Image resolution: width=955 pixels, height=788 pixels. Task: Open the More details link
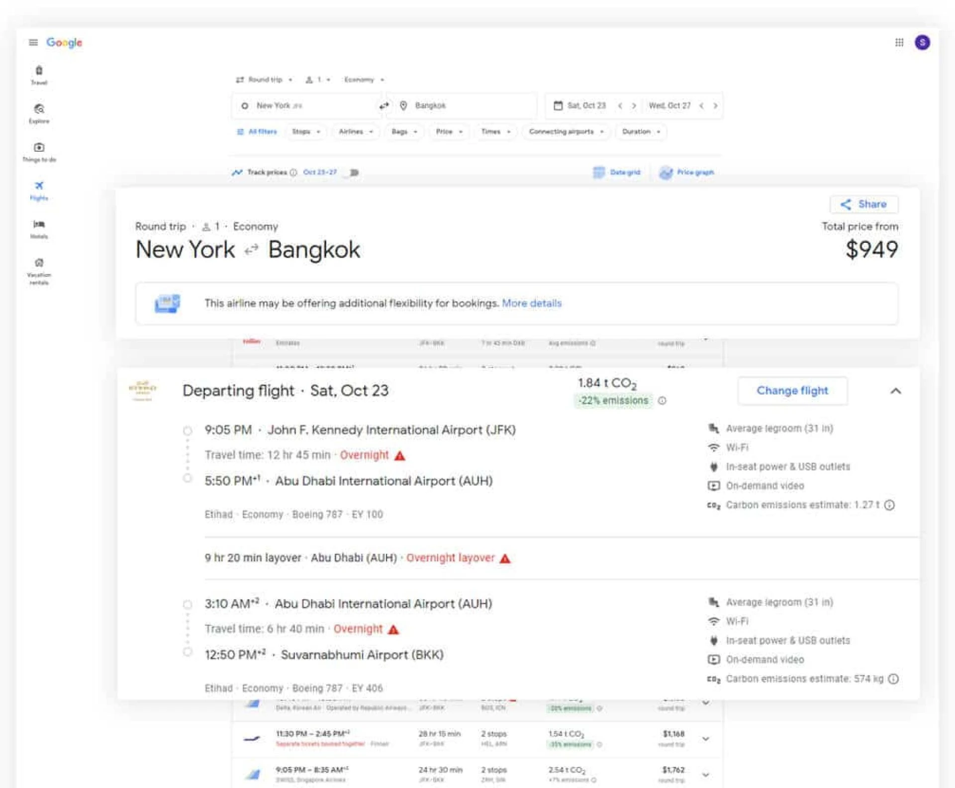[532, 303]
